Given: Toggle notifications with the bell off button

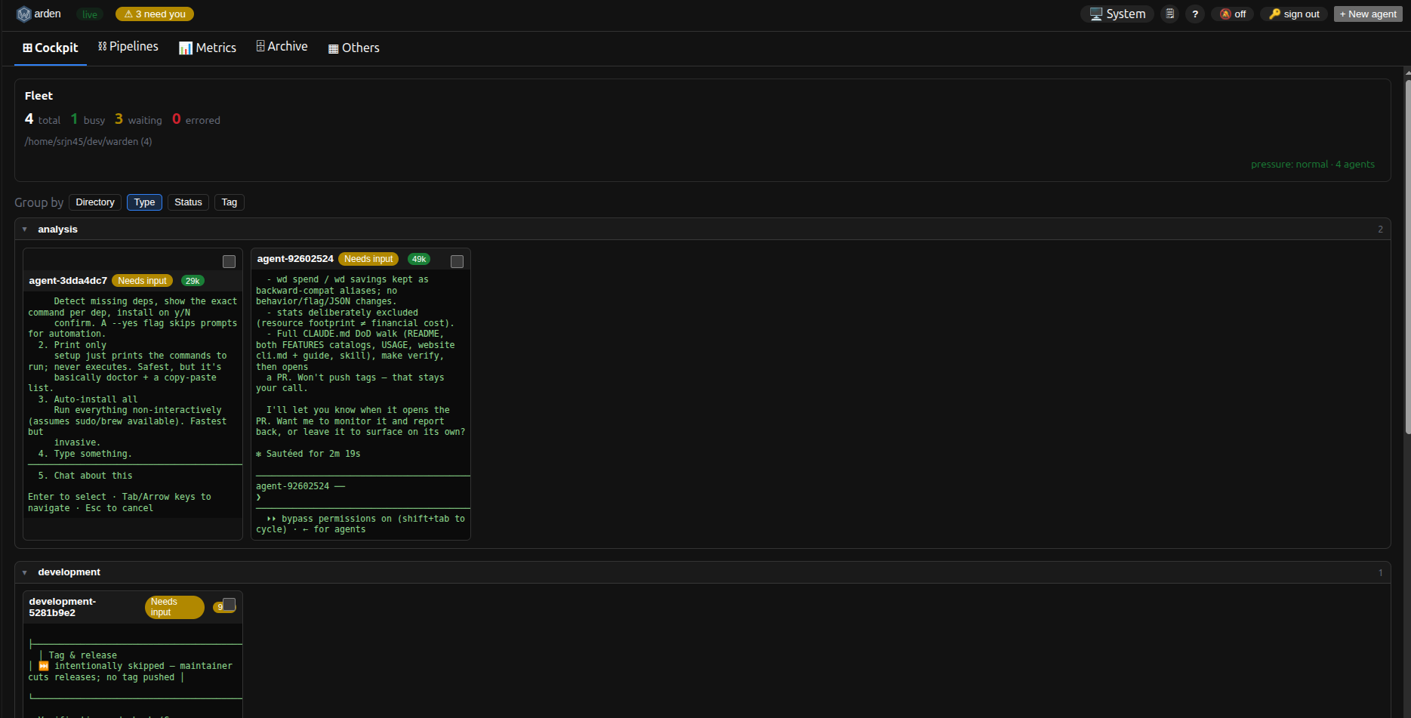Looking at the screenshot, I should click(x=1233, y=14).
